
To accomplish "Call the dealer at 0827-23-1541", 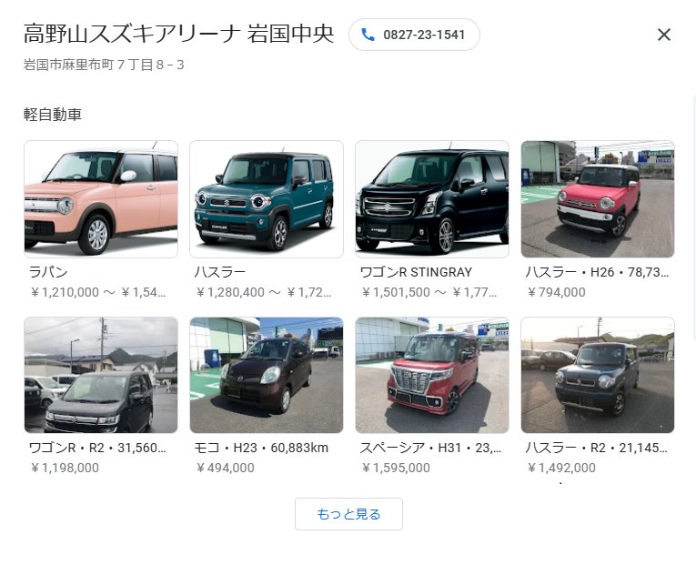I will pyautogui.click(x=414, y=35).
